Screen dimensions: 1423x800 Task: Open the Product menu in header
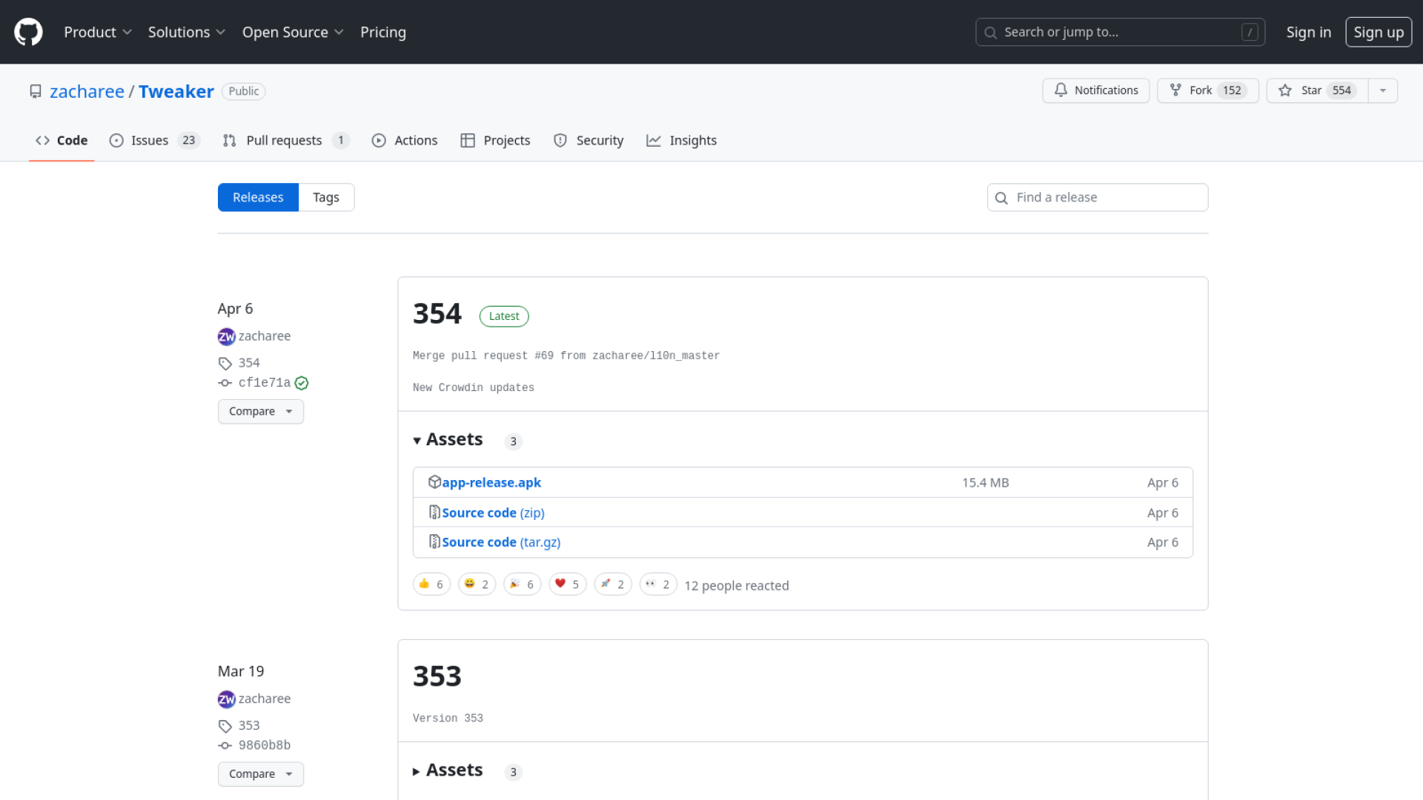click(97, 32)
